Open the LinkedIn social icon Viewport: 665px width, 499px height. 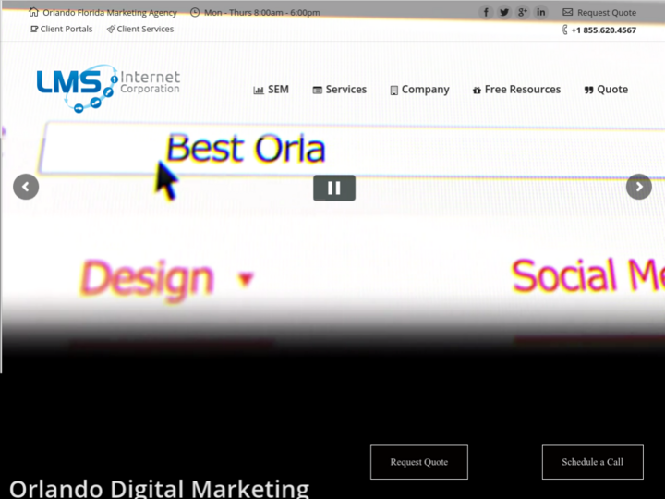click(x=541, y=12)
